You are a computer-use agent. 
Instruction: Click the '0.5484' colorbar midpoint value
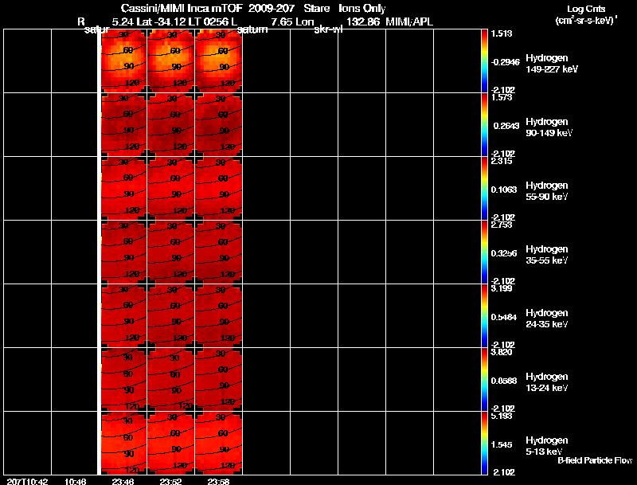(x=504, y=317)
